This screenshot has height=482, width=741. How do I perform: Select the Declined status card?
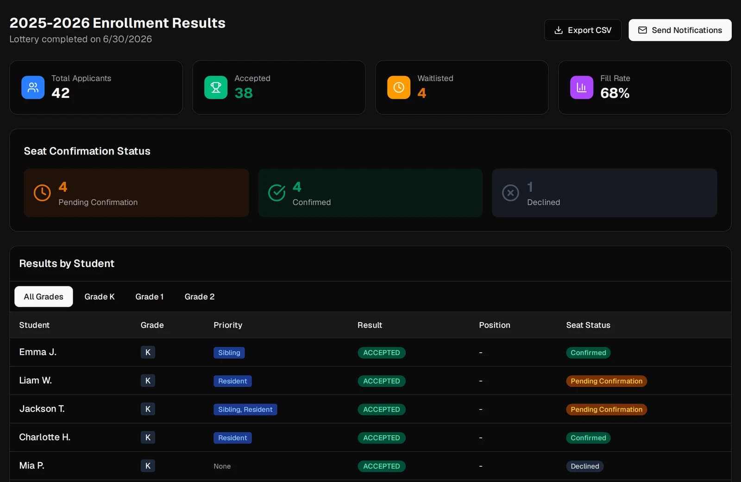click(604, 193)
